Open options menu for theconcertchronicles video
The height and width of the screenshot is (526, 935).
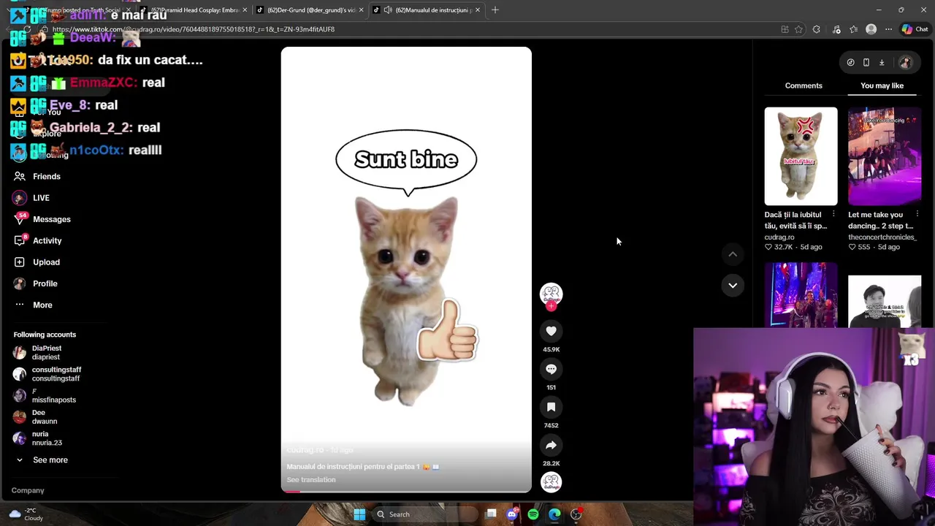(917, 215)
